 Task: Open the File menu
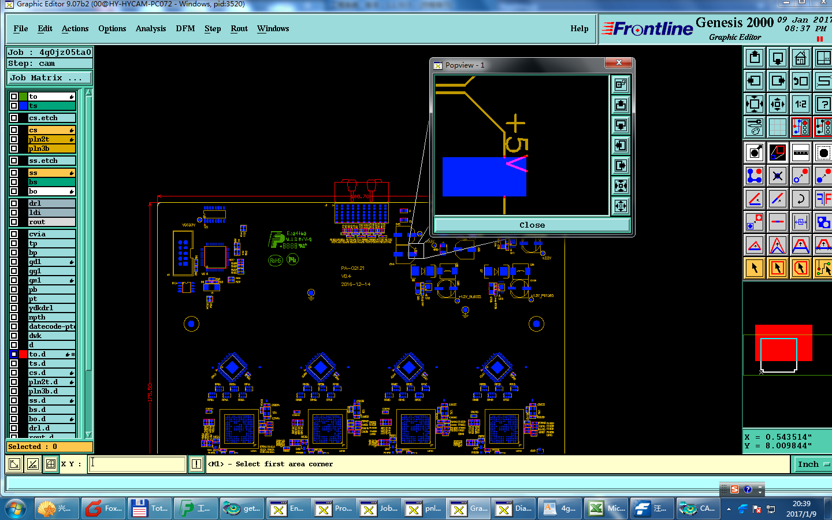[21, 28]
